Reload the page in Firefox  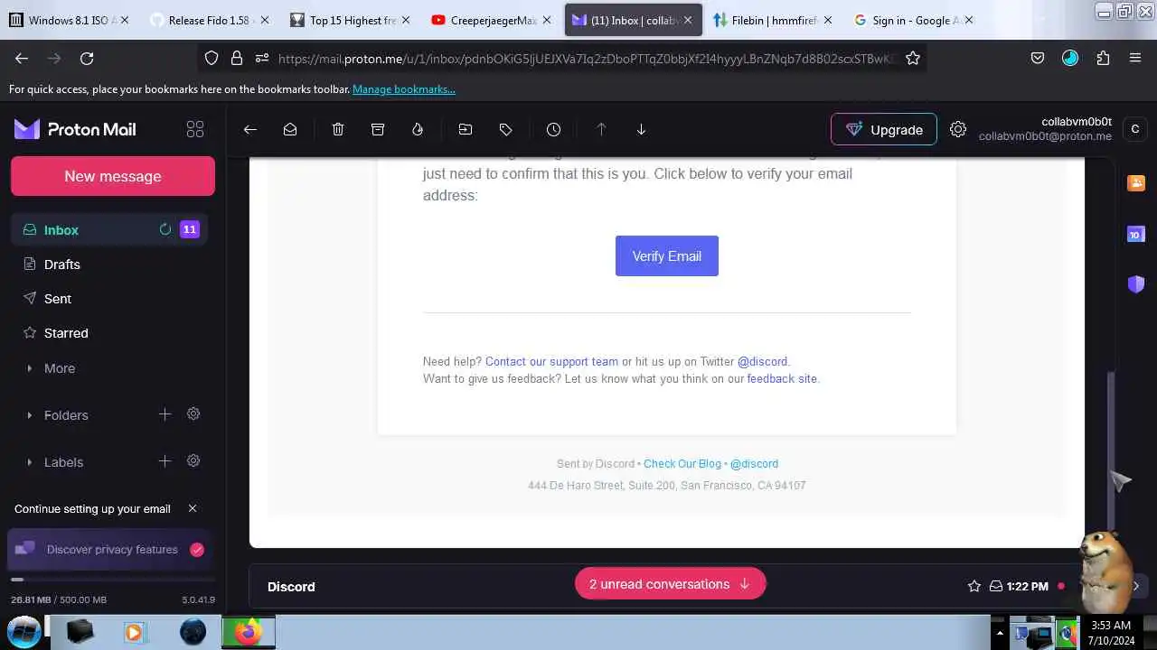coord(87,58)
